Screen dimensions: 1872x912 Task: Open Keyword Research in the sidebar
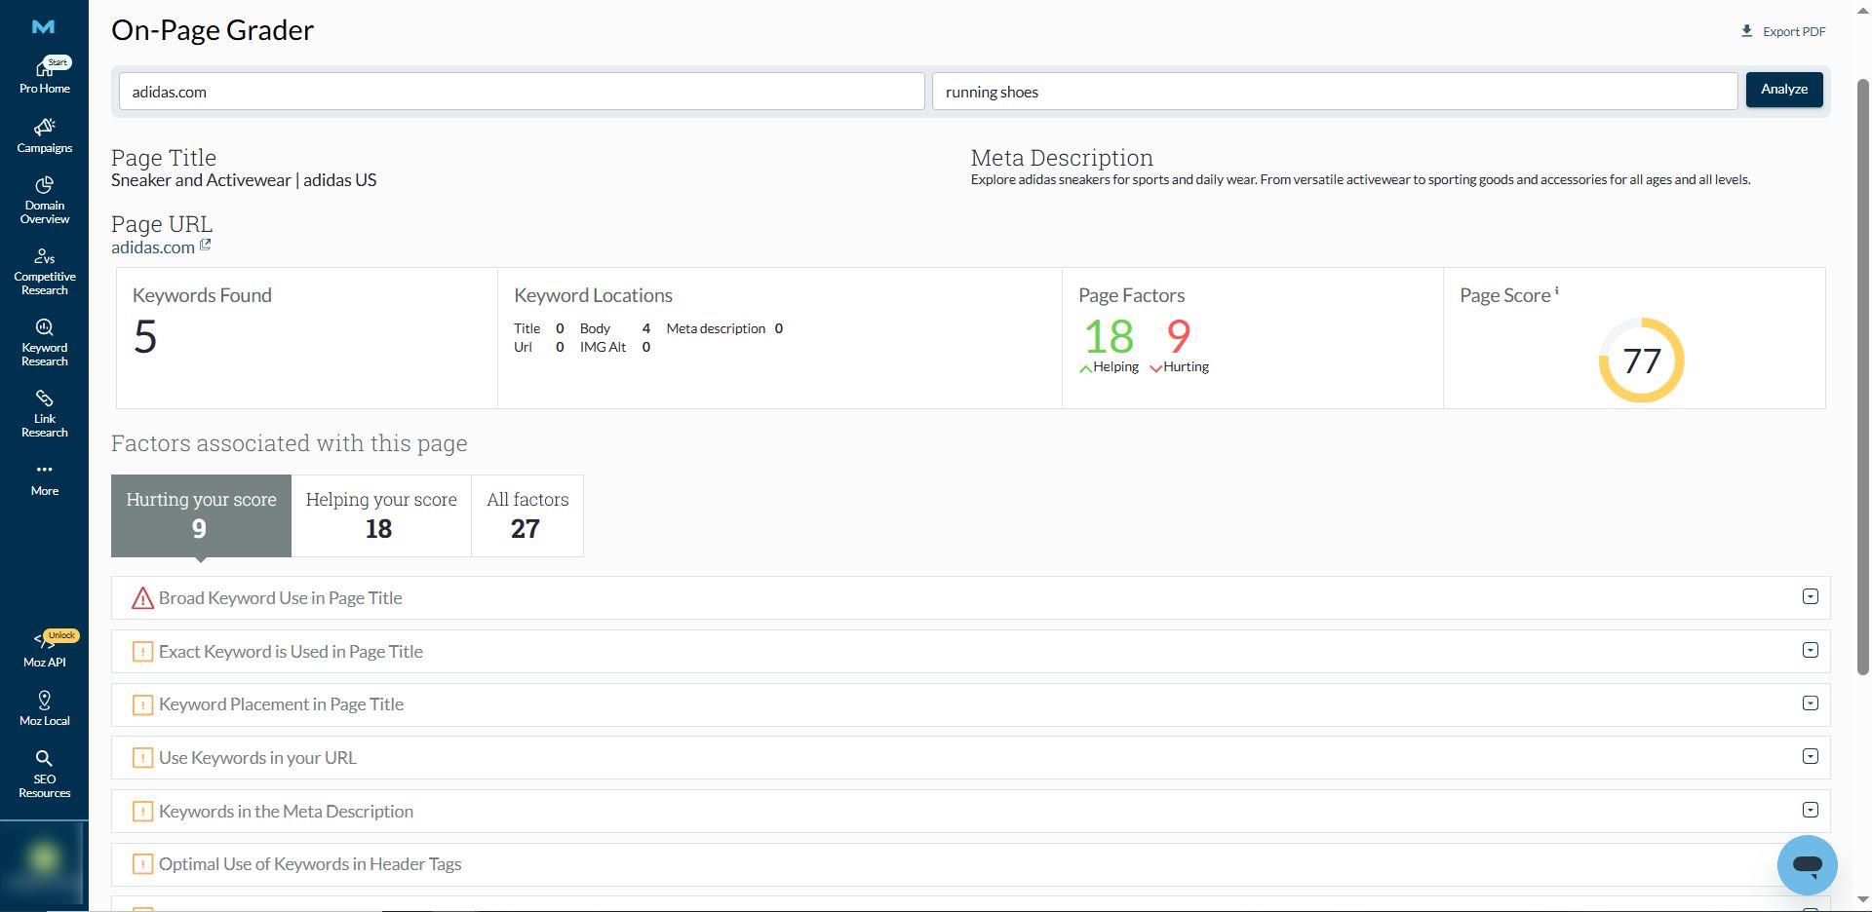coord(44,342)
